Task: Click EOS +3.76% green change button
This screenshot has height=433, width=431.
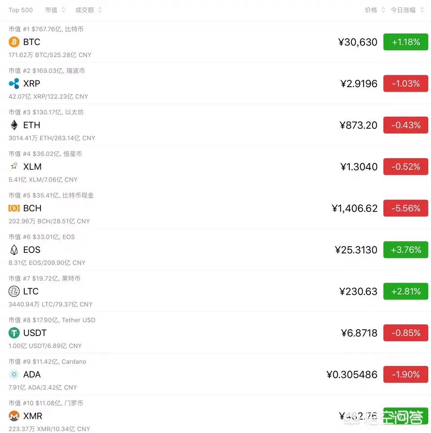Action: coord(405,250)
